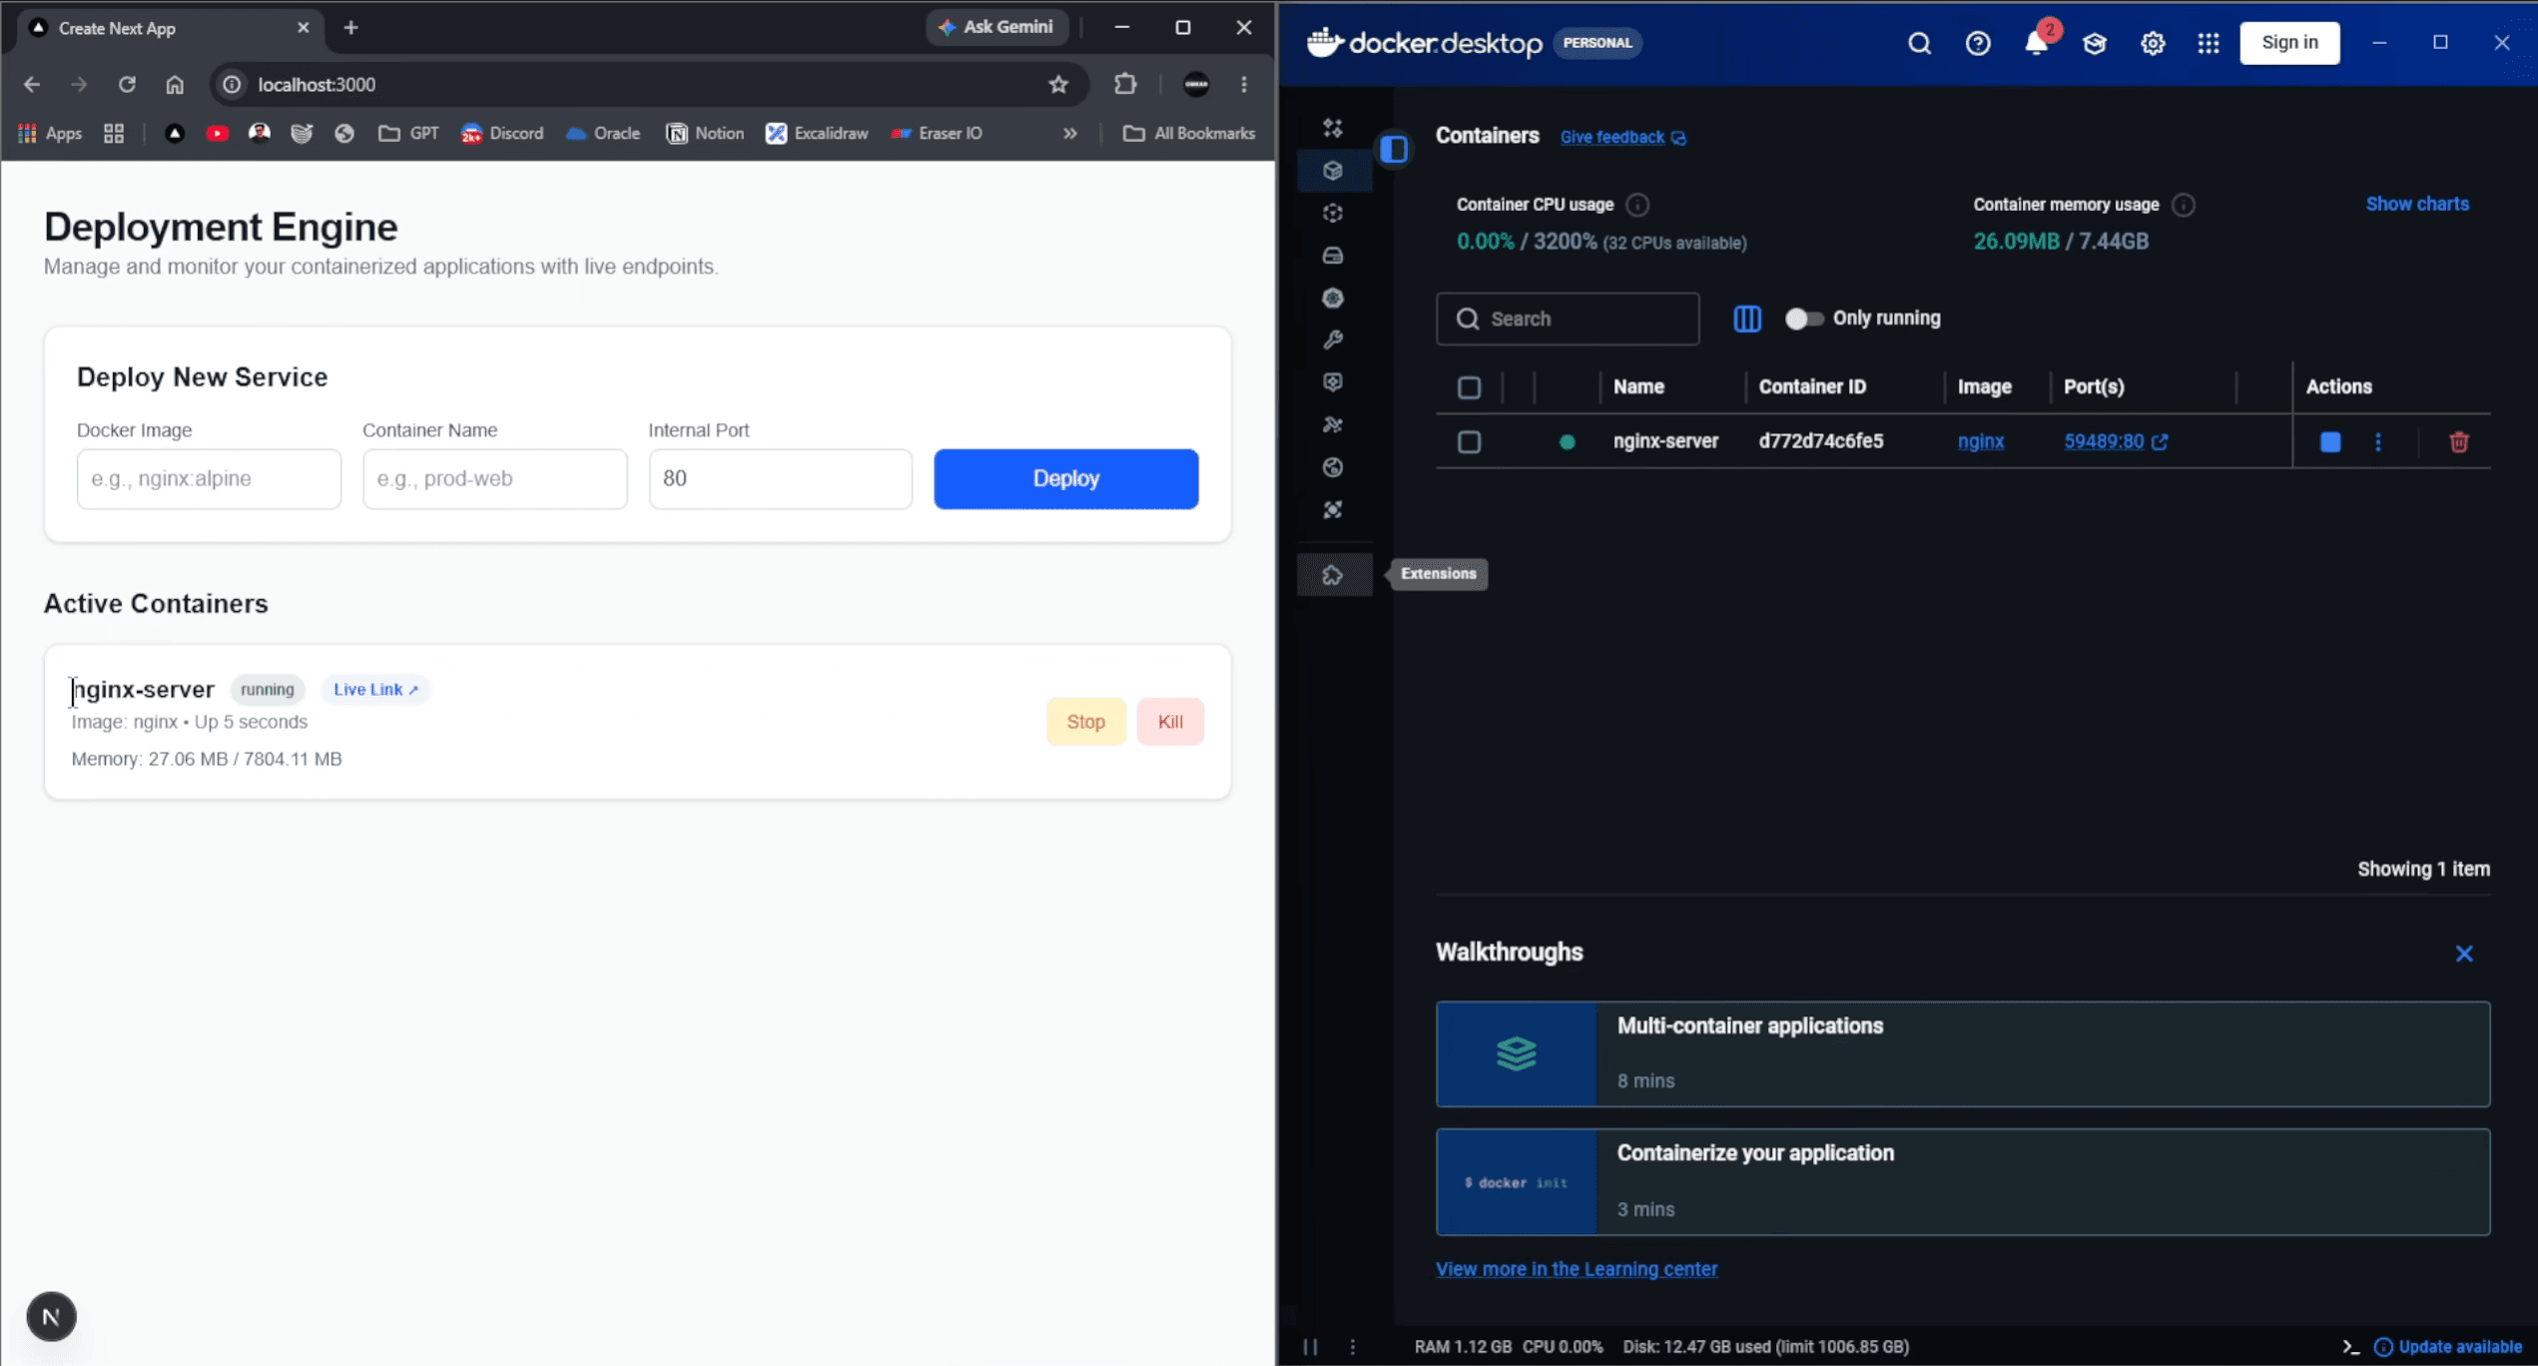Open View more in the Learning center

pos(1577,1269)
